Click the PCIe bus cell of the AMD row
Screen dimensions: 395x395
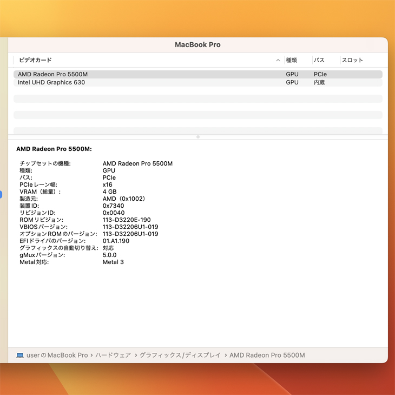tap(320, 75)
